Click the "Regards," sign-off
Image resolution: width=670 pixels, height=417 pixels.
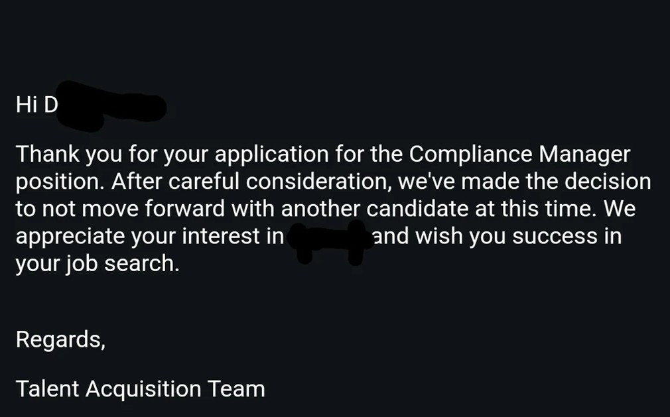60,339
